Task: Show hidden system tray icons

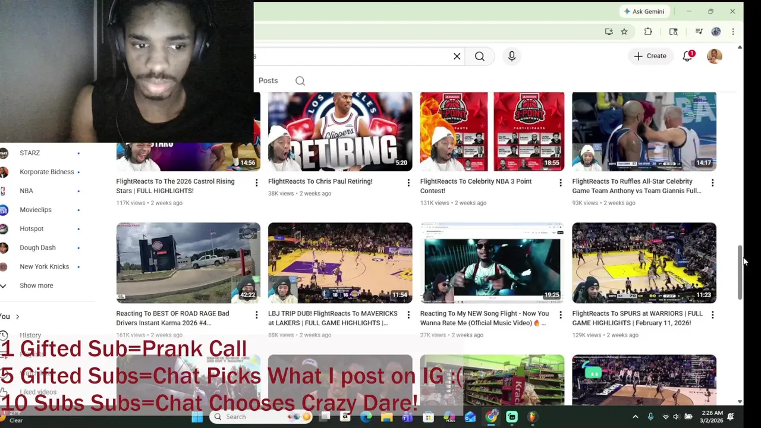Action: [x=635, y=417]
